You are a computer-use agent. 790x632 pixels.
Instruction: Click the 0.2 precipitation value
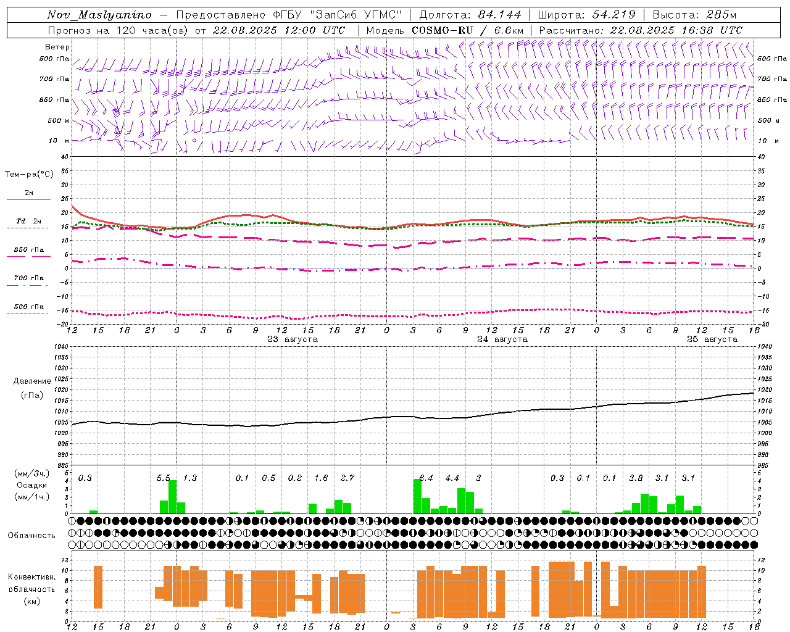295,478
